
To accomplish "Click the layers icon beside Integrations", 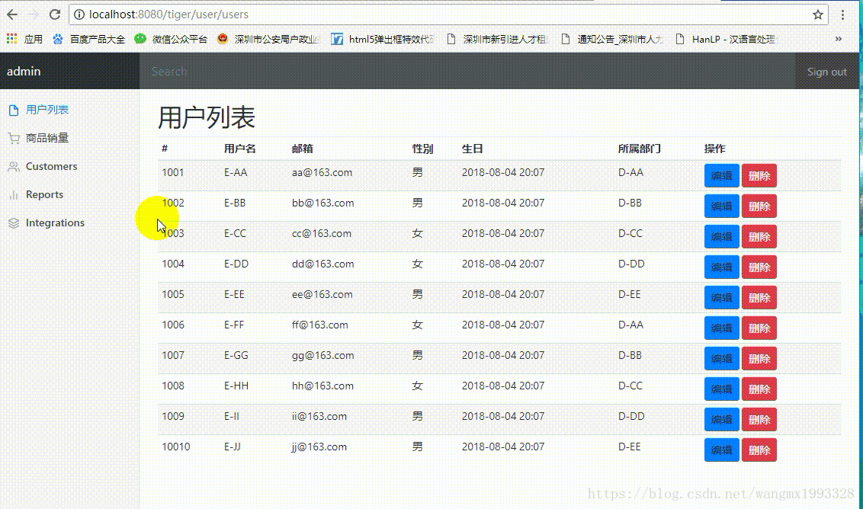I will point(14,222).
